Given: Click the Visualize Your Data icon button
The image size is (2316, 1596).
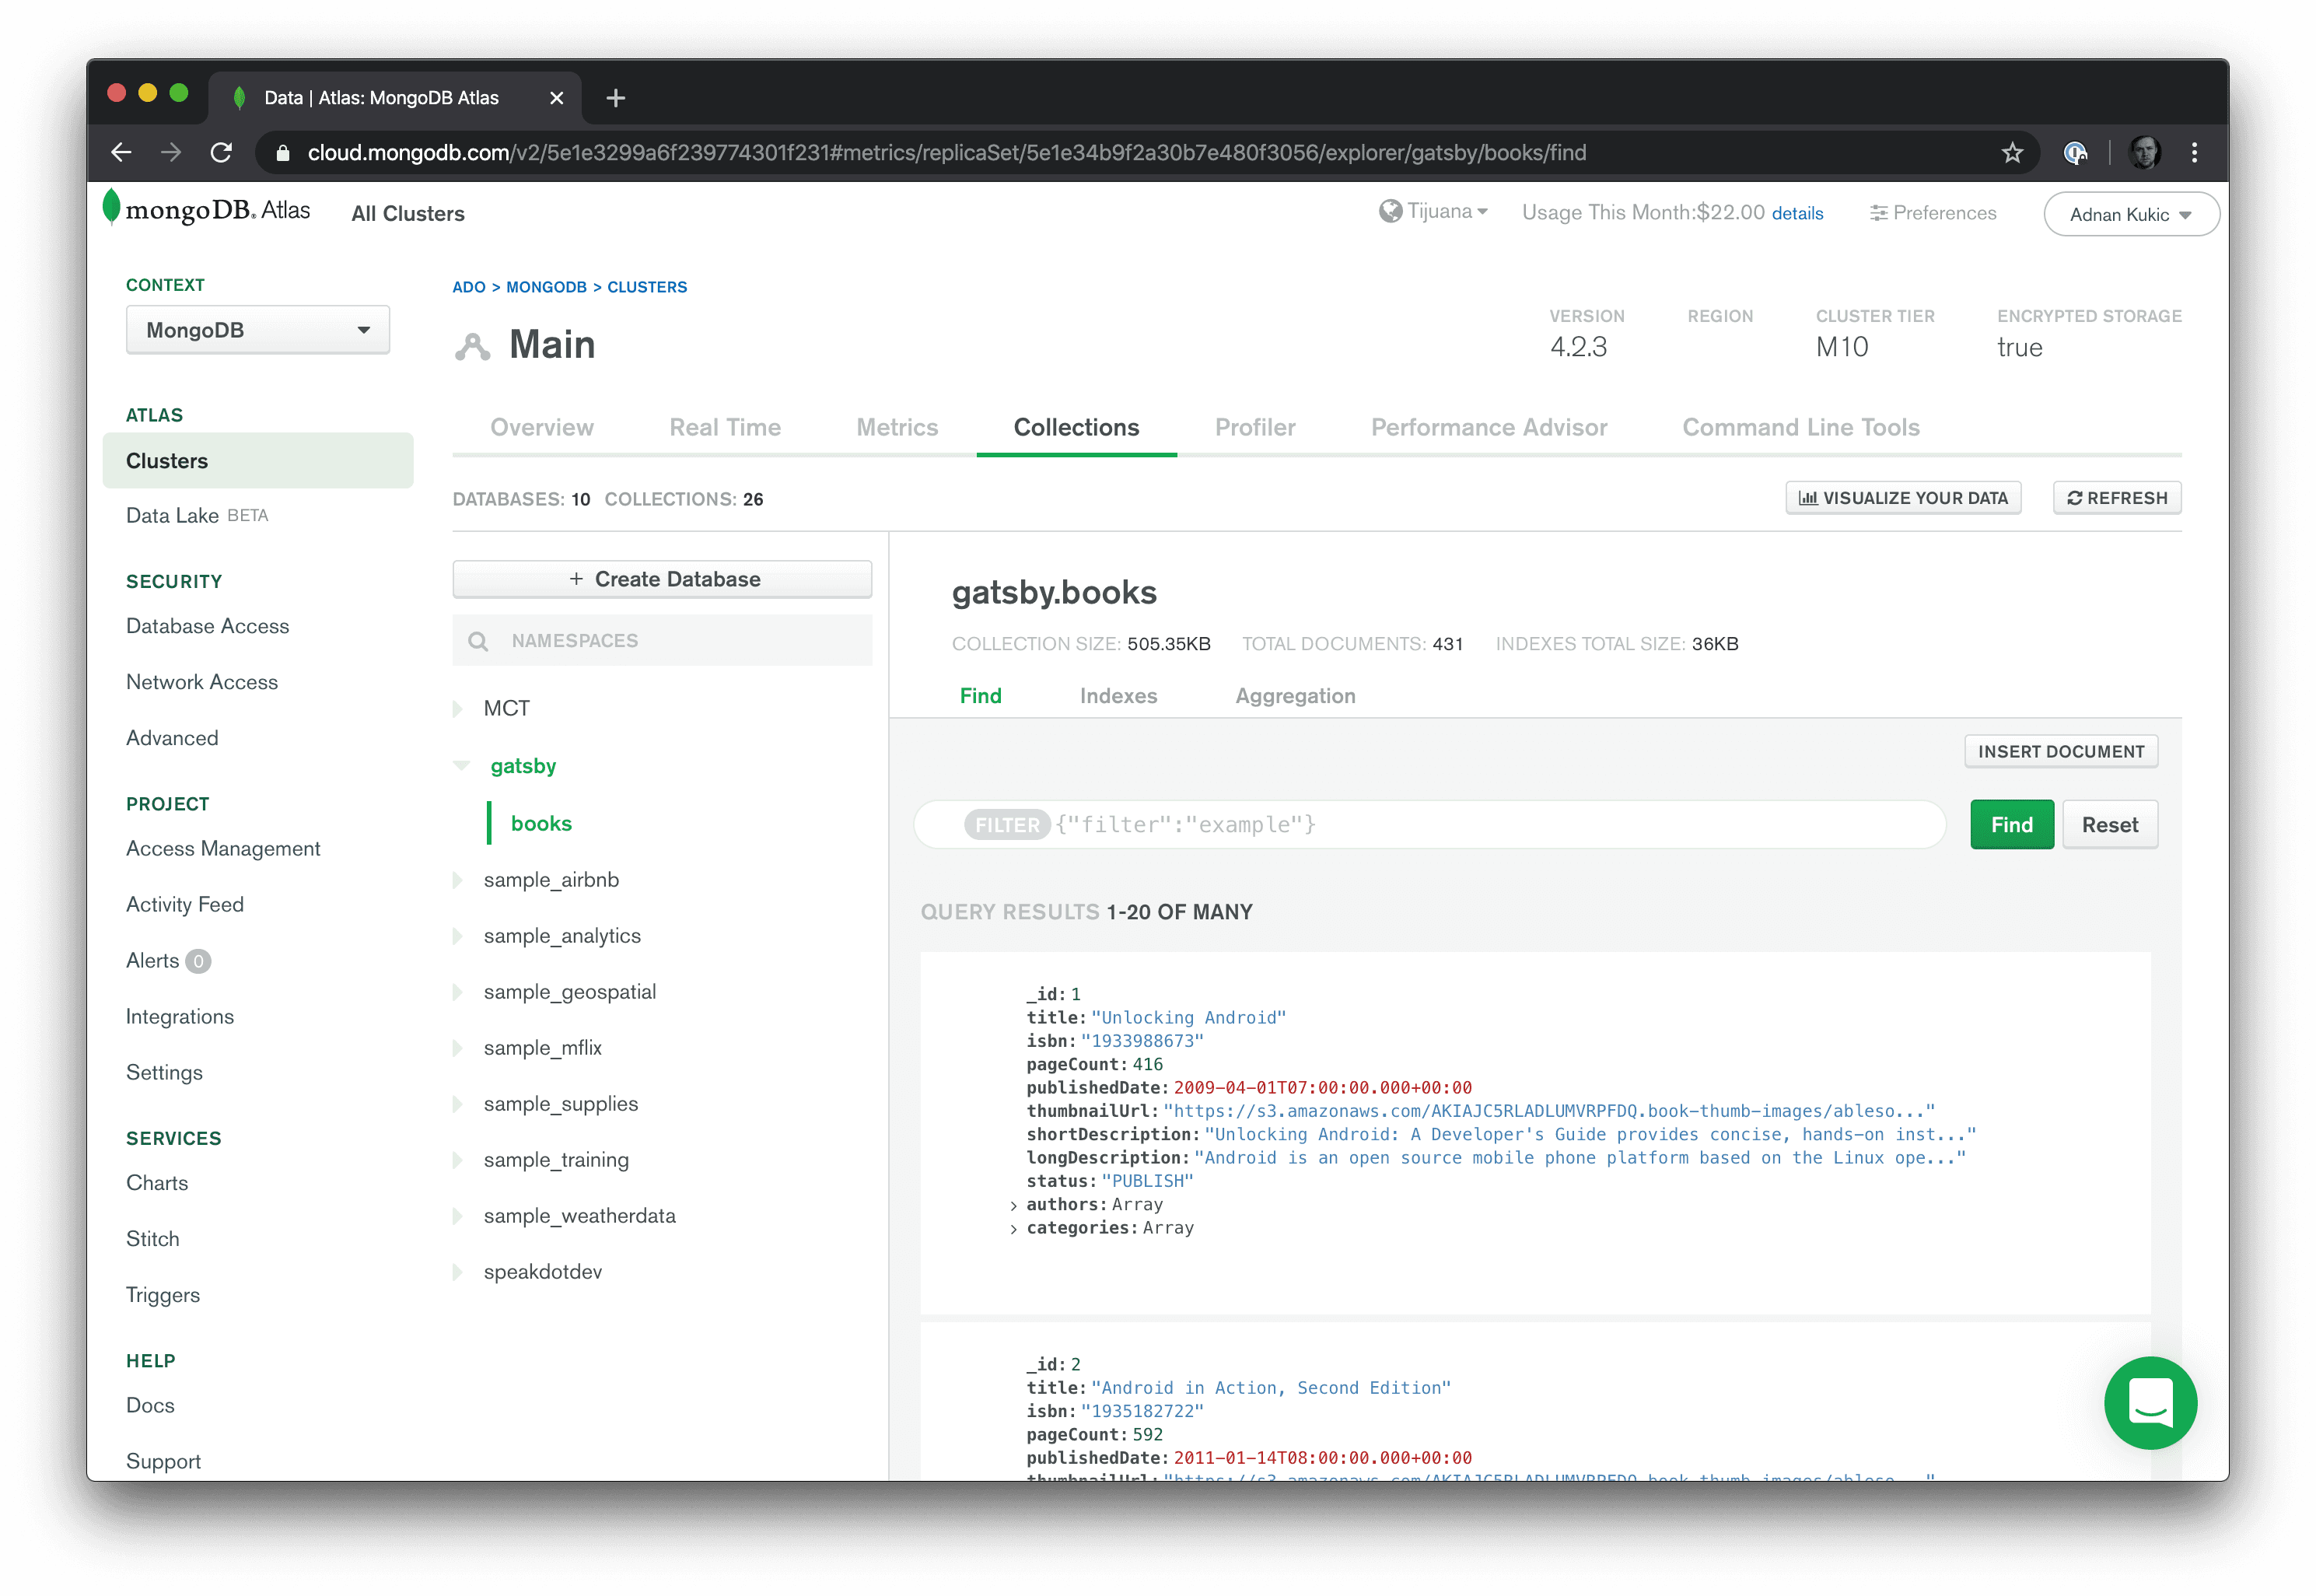Looking at the screenshot, I should pos(1906,498).
